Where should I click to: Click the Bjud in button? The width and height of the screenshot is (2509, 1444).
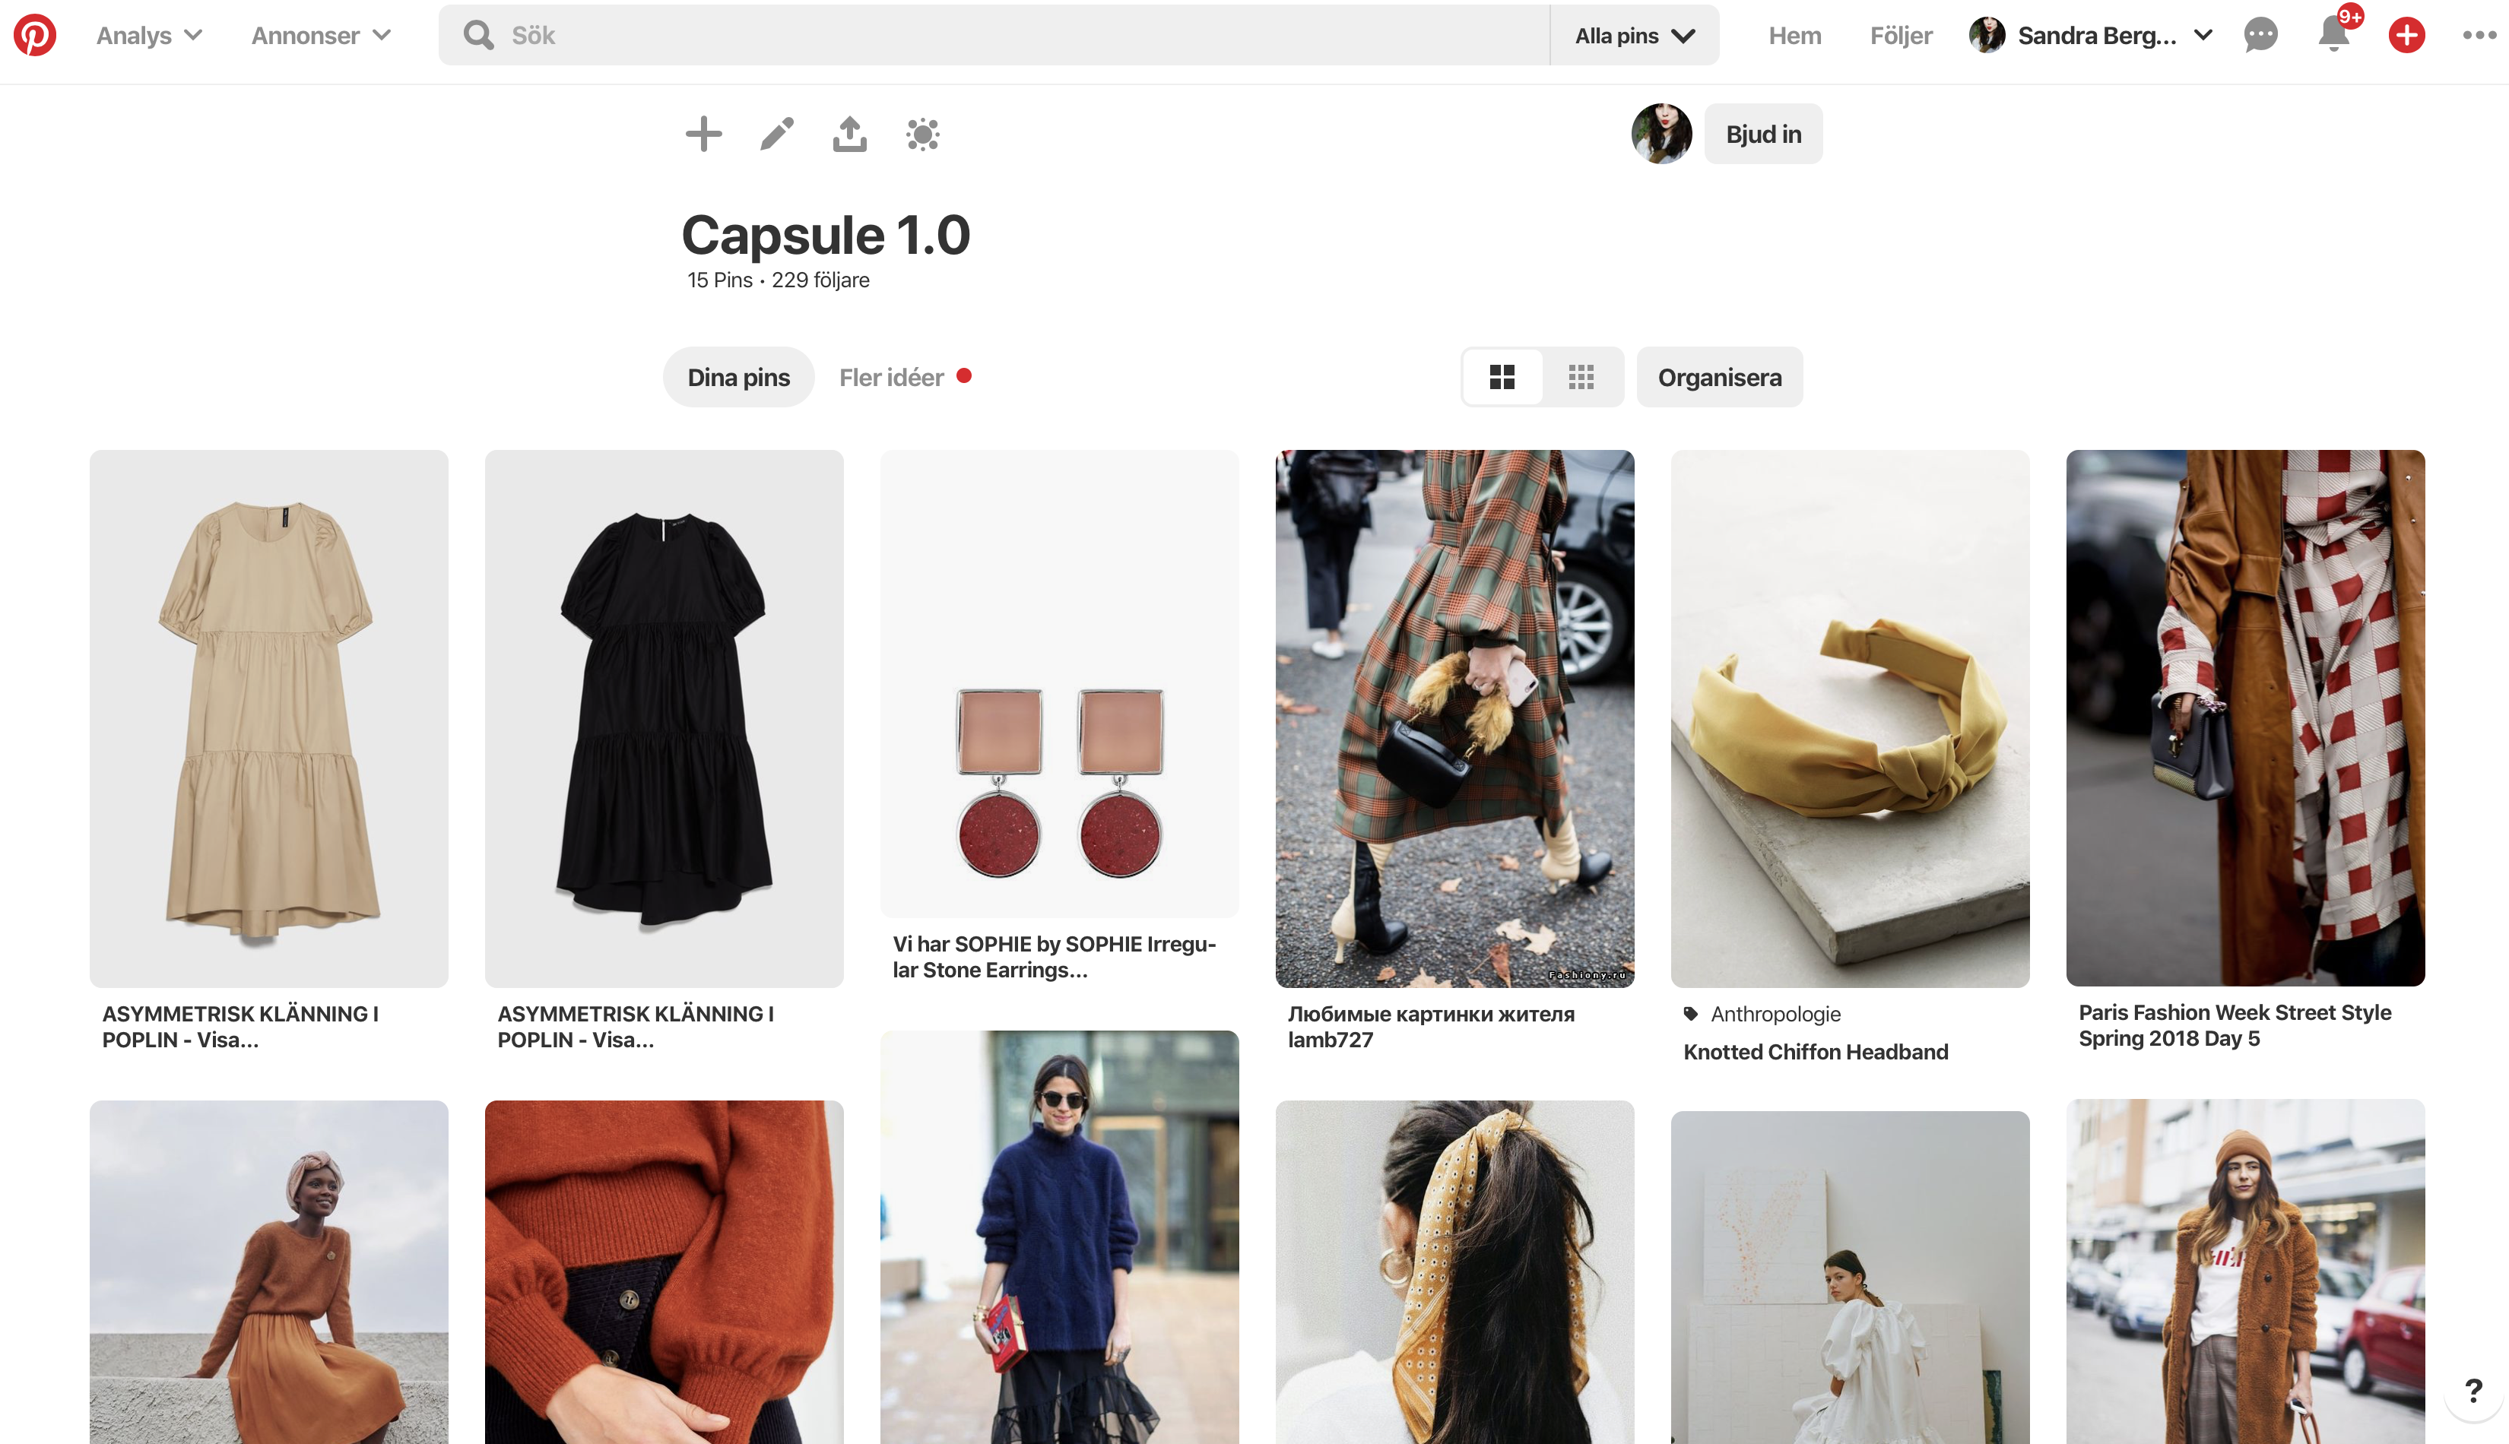point(1763,134)
